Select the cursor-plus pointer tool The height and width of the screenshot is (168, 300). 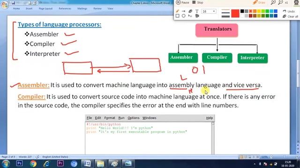(x=190, y=16)
